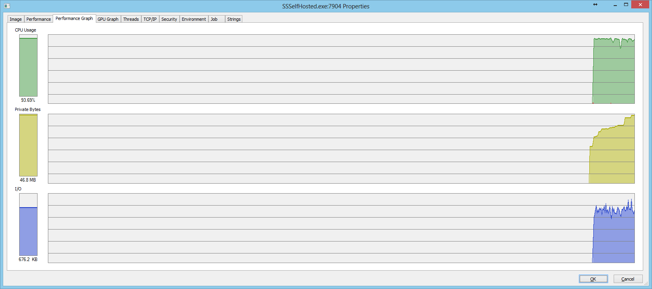Screen dimensions: 652x289
Task: Click the OK button
Action: pyautogui.click(x=593, y=279)
